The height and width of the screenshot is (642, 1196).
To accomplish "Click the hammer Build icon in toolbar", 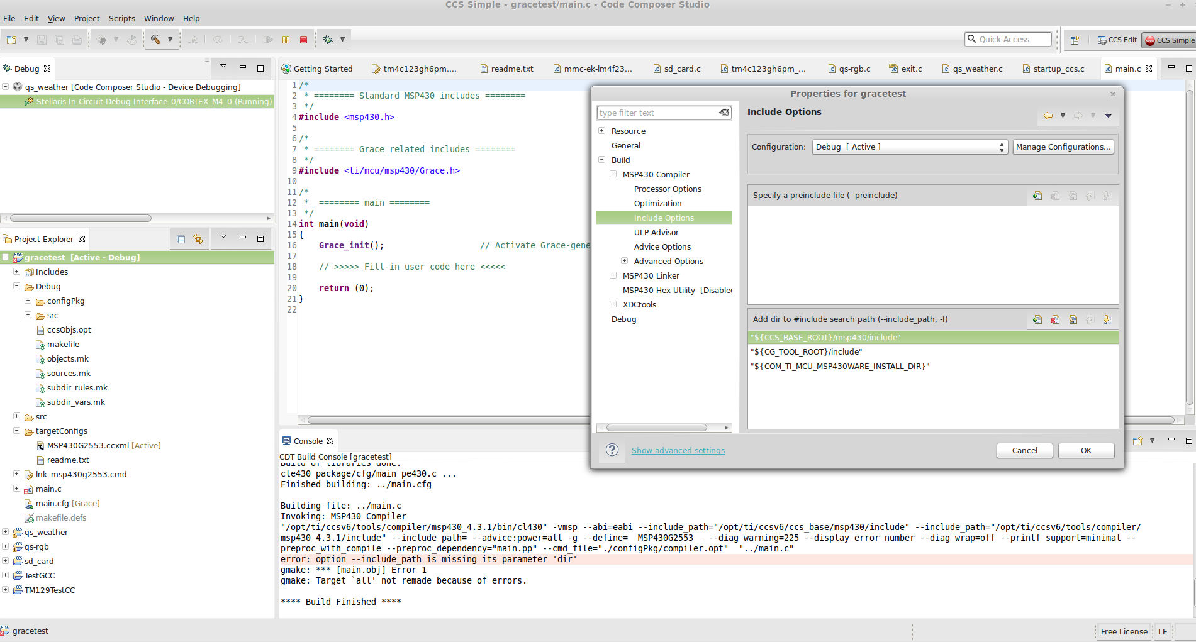I will (155, 40).
